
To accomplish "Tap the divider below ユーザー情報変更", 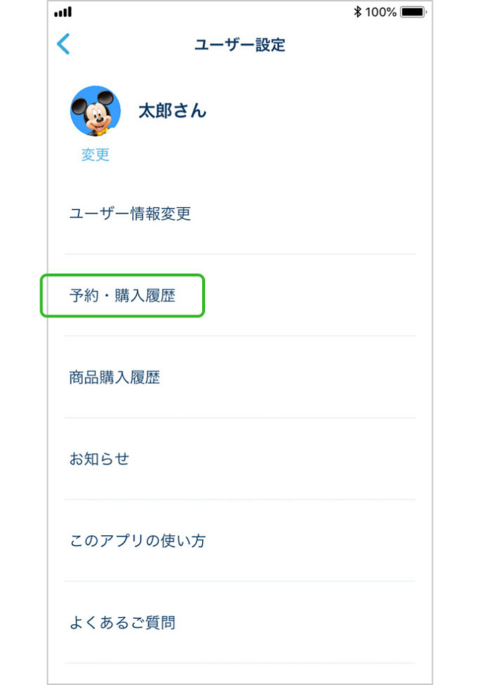I will coord(240,252).
